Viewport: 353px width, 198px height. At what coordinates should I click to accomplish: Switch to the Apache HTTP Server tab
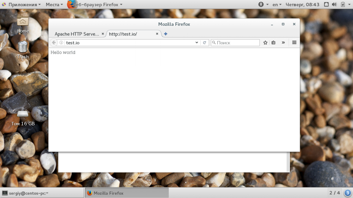[x=77, y=34]
